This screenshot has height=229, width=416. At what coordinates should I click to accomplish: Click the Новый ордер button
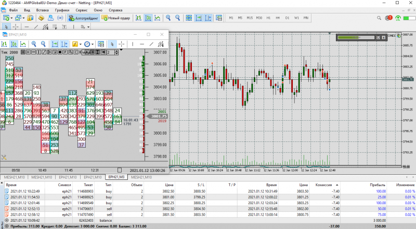(116, 18)
